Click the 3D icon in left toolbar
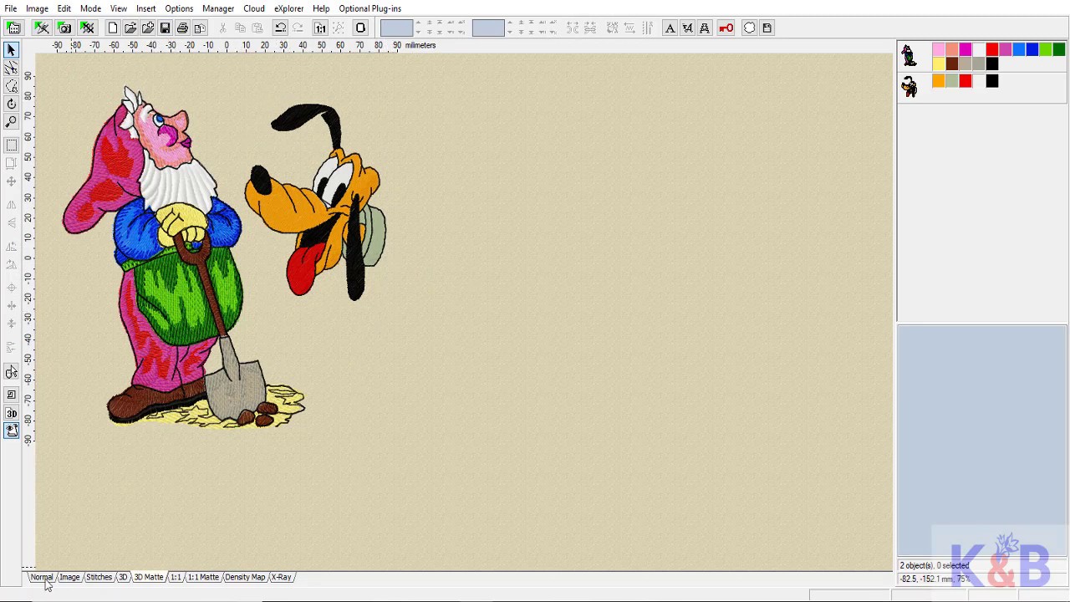This screenshot has height=602, width=1070. [x=12, y=413]
